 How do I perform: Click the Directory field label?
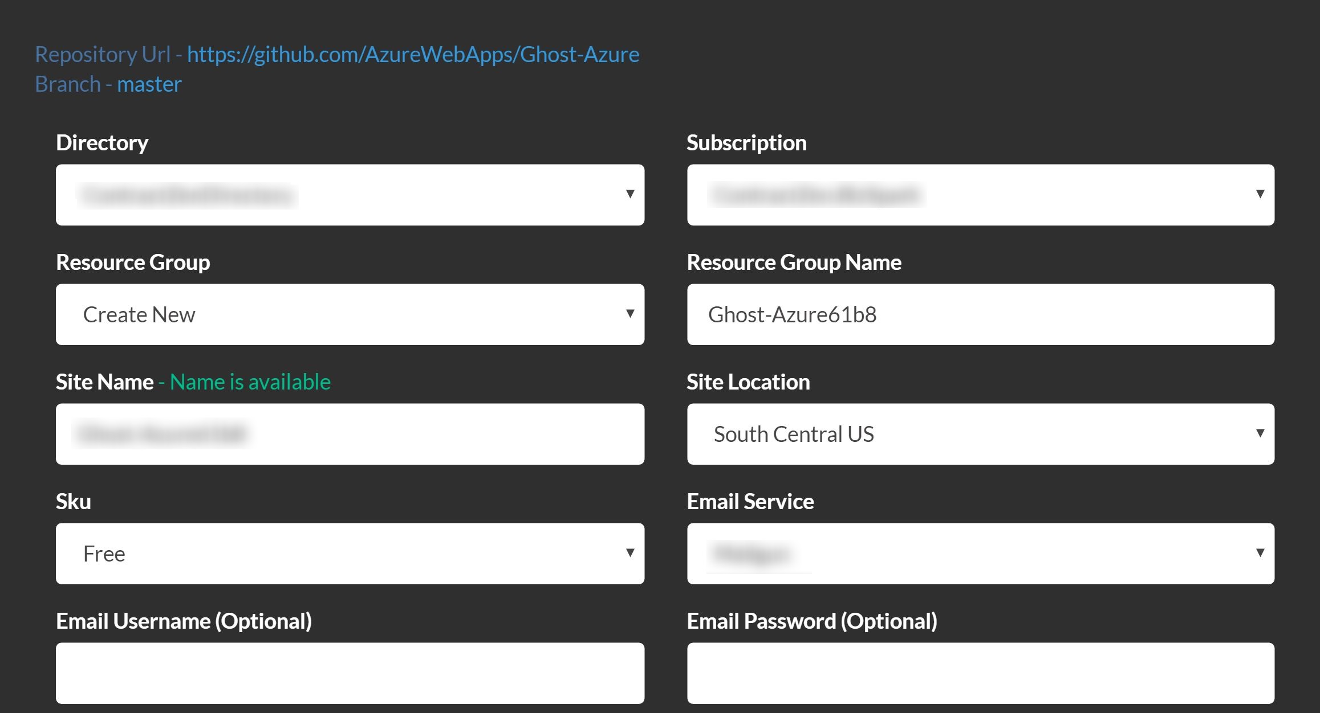(102, 143)
